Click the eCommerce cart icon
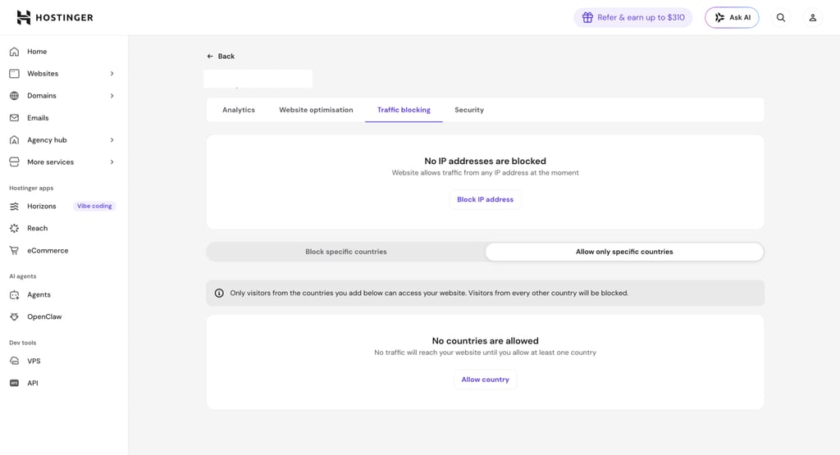The width and height of the screenshot is (840, 455). [x=15, y=251]
